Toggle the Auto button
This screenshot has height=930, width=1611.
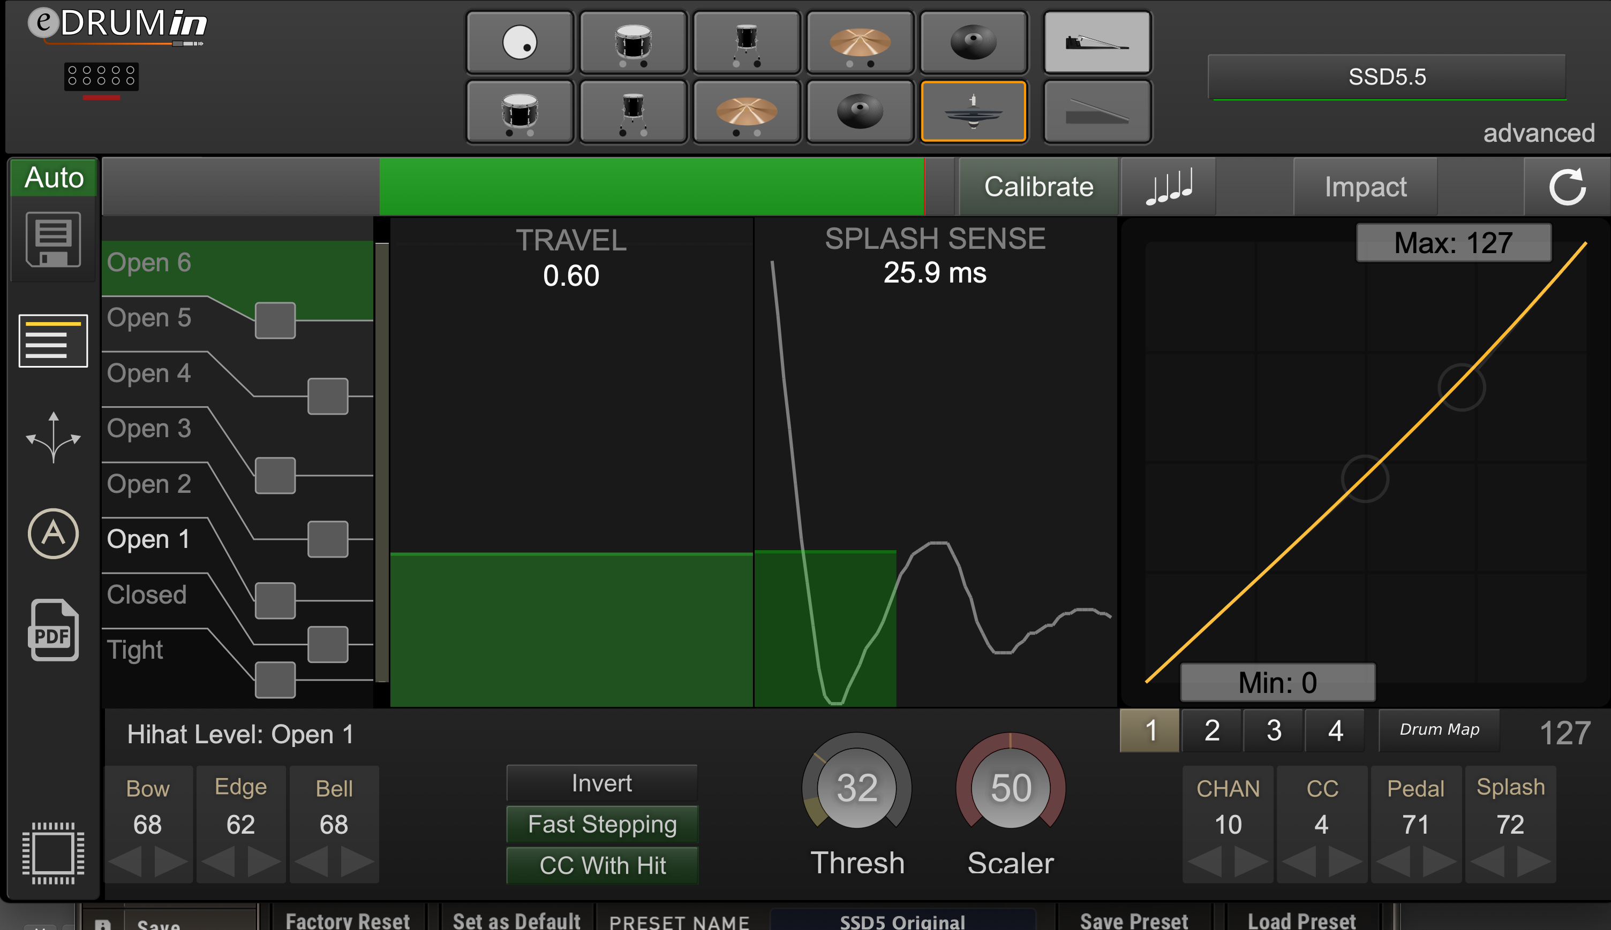point(54,177)
